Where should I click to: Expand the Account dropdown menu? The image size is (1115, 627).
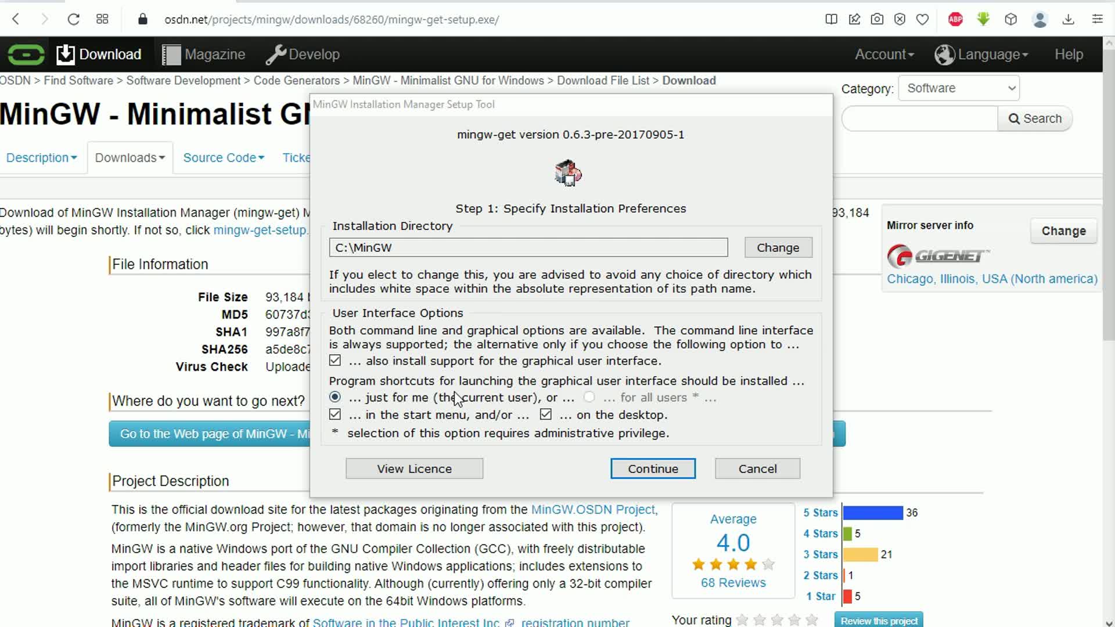tap(884, 55)
